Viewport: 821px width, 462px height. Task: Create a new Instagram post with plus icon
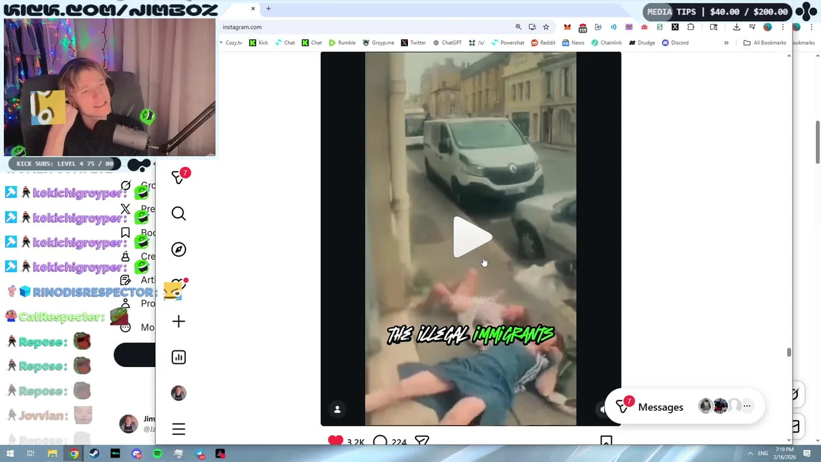(179, 321)
